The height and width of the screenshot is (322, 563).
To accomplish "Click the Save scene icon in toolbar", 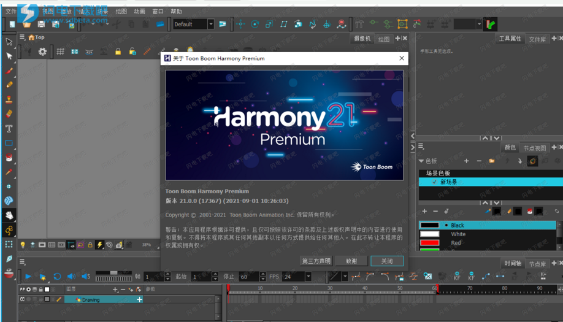I will 41,24.
